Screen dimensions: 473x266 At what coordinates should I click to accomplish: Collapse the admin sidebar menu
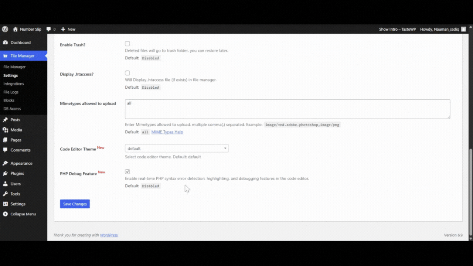(x=23, y=214)
